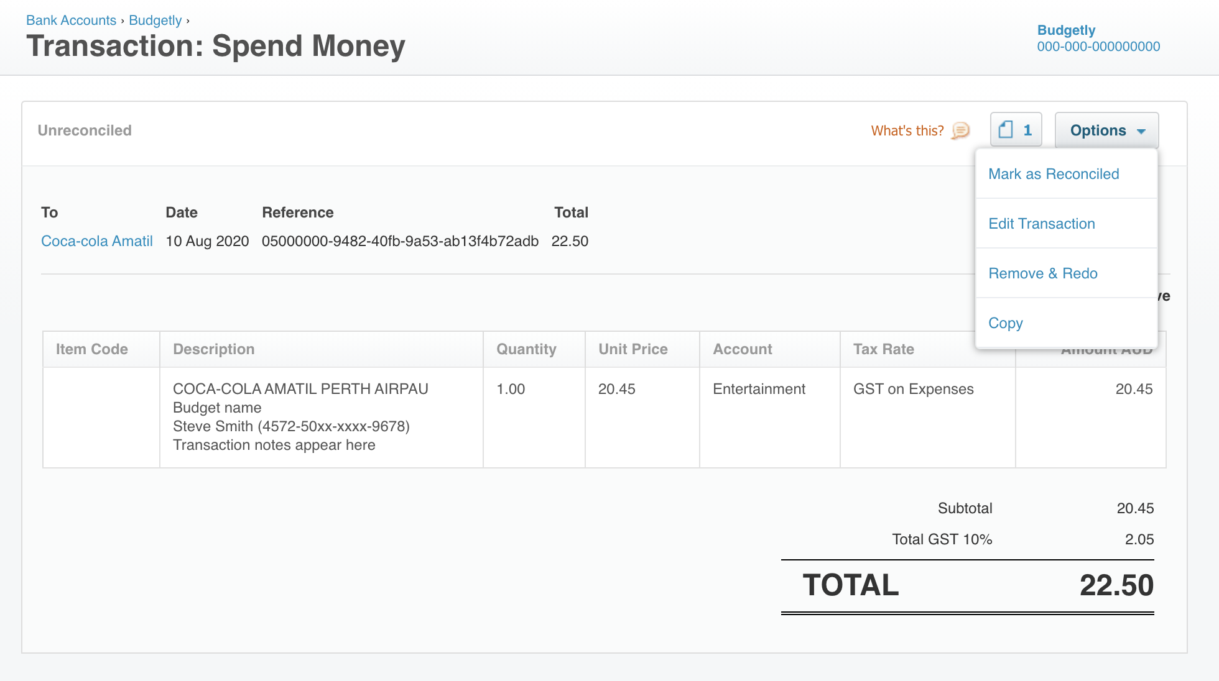Click Remove & Redo in the menu
Viewport: 1219px width, 681px height.
coord(1043,273)
